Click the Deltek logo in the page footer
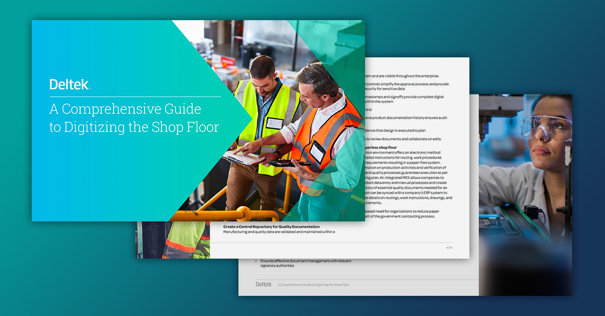The image size is (605, 316). [x=264, y=285]
